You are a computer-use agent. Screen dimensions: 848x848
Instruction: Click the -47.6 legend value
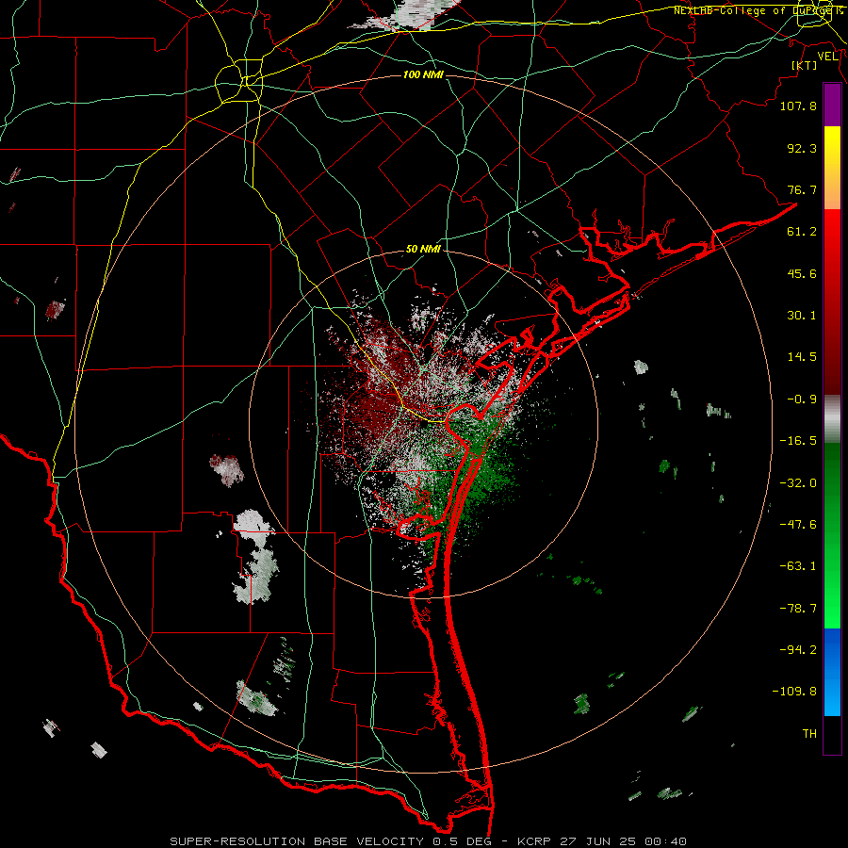pos(798,525)
